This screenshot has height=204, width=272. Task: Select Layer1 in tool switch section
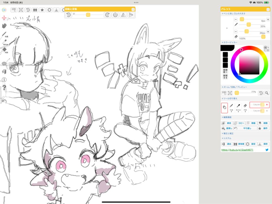(259, 105)
